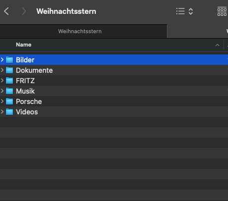Expand the Dokumente folder disclosure arrow
228x201 pixels.
[2, 70]
